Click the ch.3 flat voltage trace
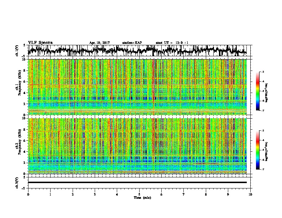The width and height of the screenshot is (282, 218). (137, 182)
